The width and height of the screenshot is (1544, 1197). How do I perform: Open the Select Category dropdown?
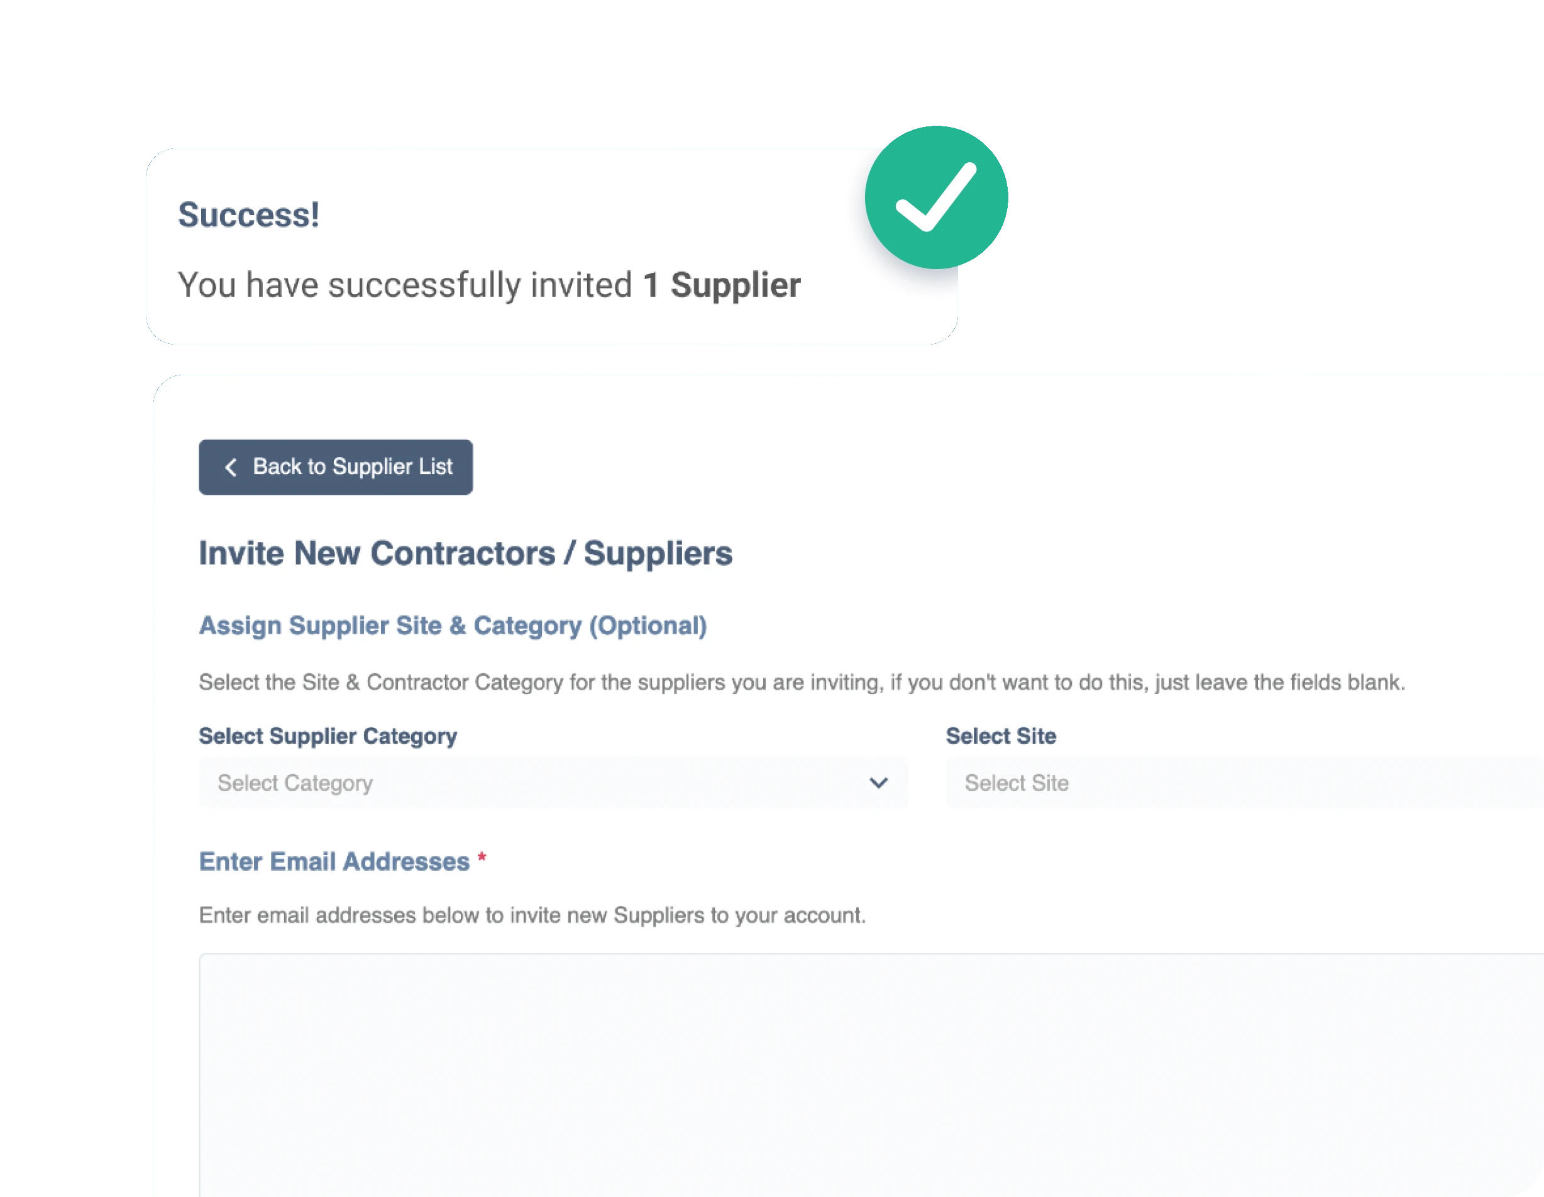pyautogui.click(x=553, y=783)
